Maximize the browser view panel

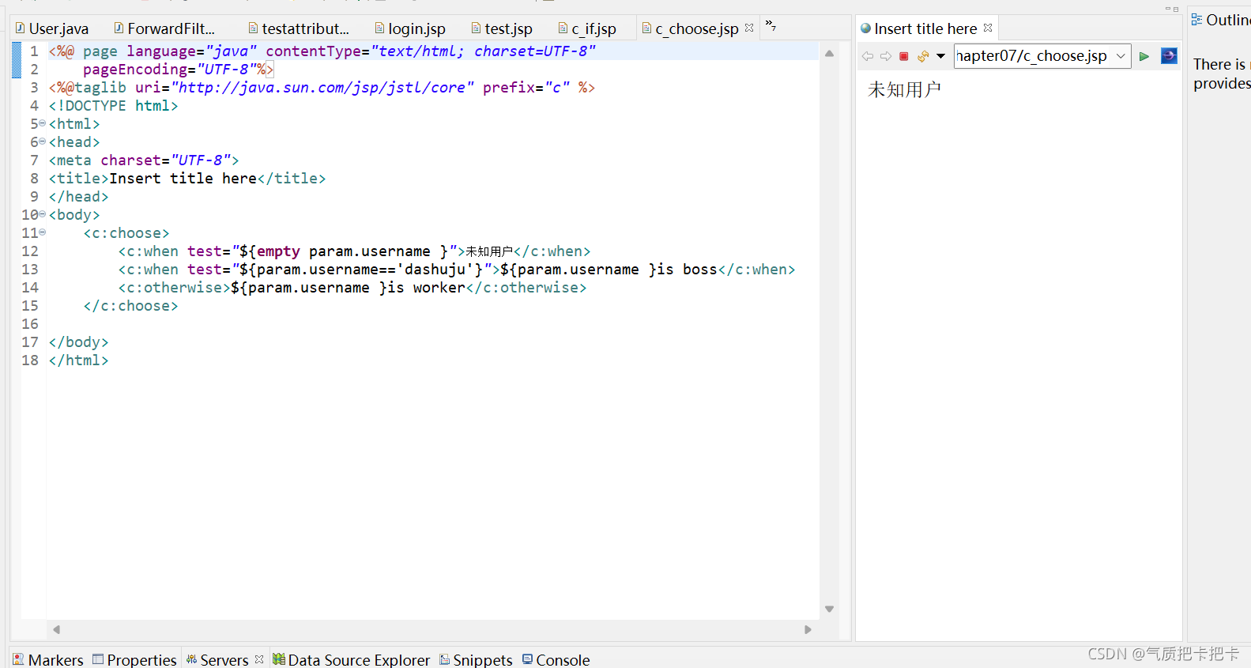1176,9
